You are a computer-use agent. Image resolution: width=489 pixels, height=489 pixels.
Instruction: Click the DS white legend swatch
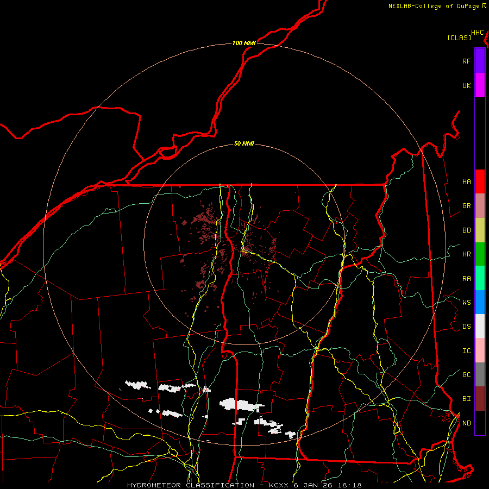pos(480,326)
